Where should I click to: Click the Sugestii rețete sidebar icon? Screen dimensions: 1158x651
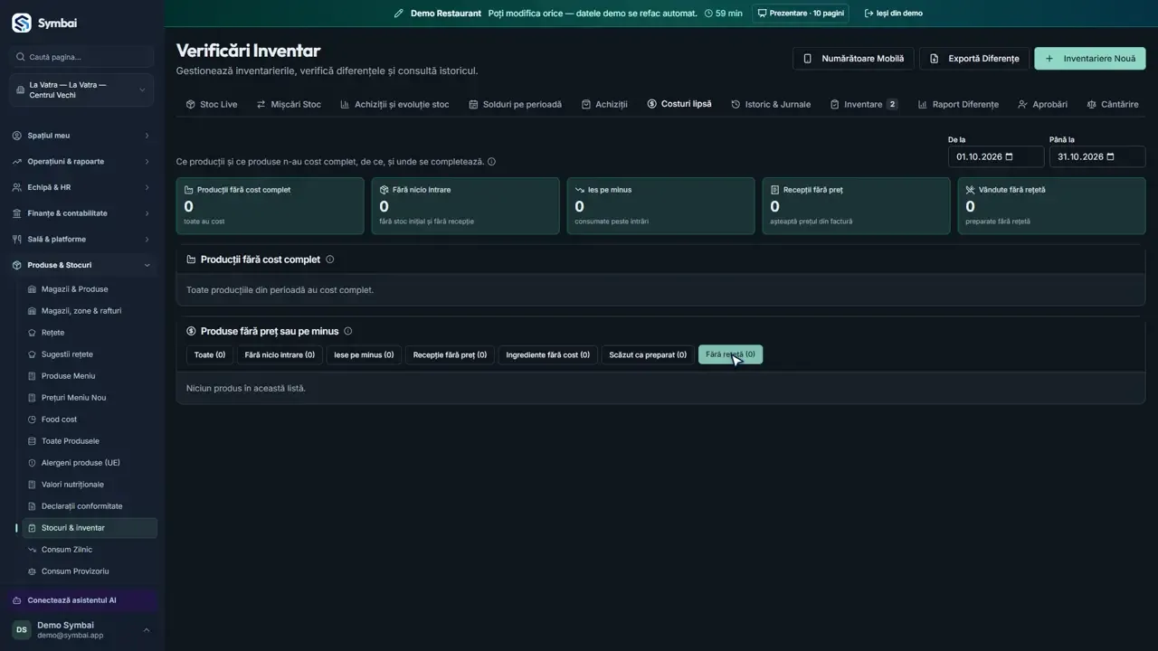point(33,354)
